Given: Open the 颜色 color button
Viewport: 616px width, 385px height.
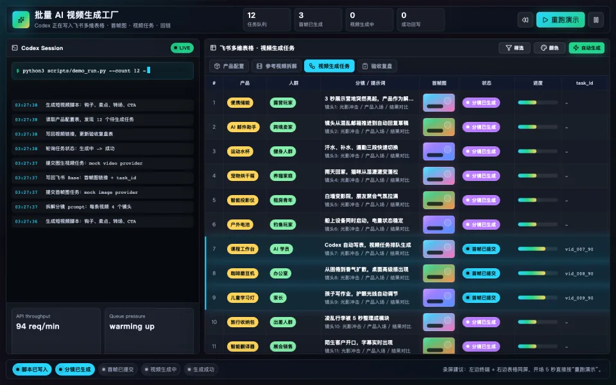Looking at the screenshot, I should point(550,48).
